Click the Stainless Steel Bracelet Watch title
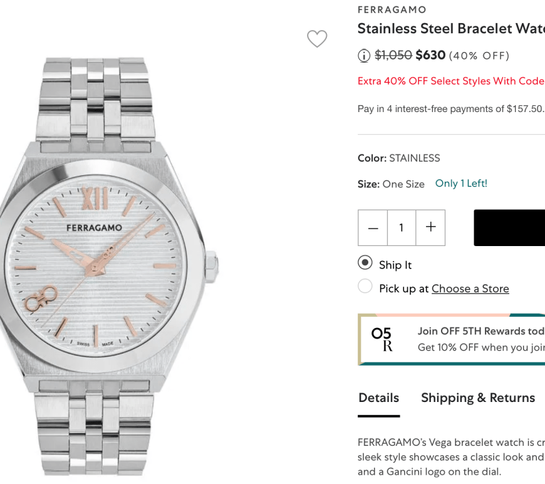The height and width of the screenshot is (484, 545). (450, 29)
